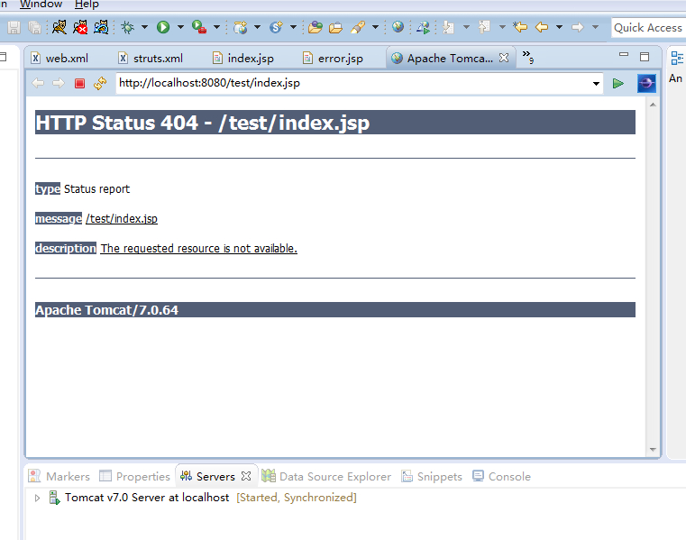Open the Help menu
Image resolution: width=686 pixels, height=540 pixels.
pyautogui.click(x=87, y=5)
